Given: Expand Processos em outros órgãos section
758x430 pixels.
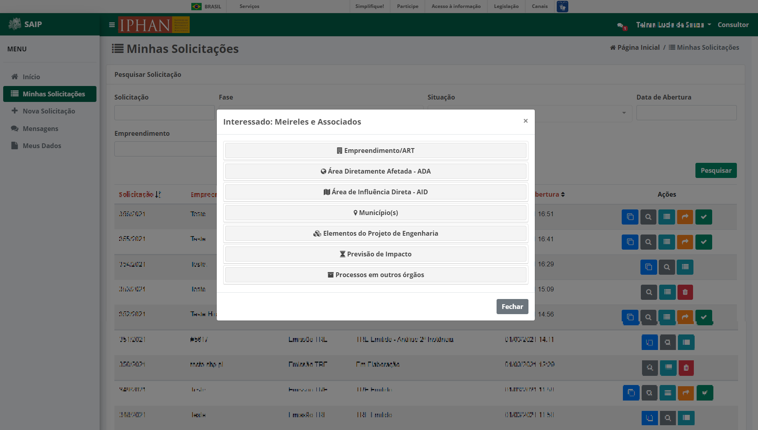Looking at the screenshot, I should 376,275.
